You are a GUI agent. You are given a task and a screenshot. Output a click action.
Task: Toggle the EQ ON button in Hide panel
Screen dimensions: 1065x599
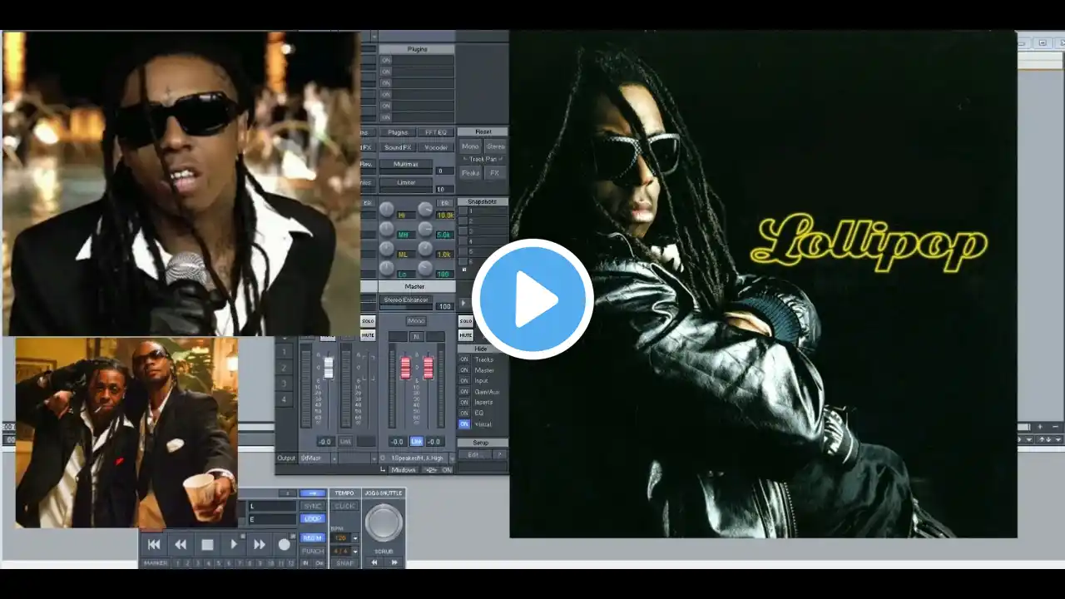pos(464,413)
